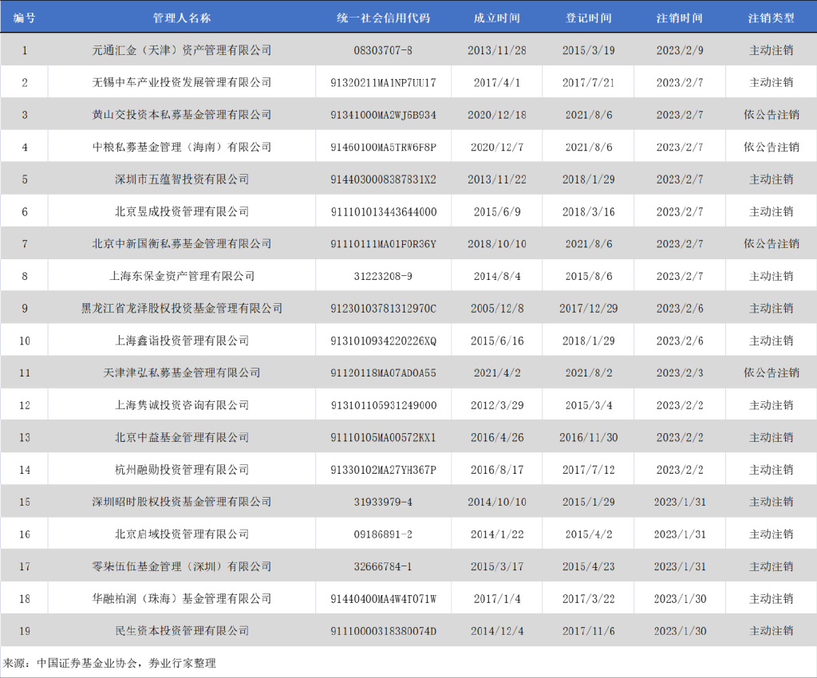Click cancellation date 2023/2/3
The image size is (817, 678).
click(680, 373)
